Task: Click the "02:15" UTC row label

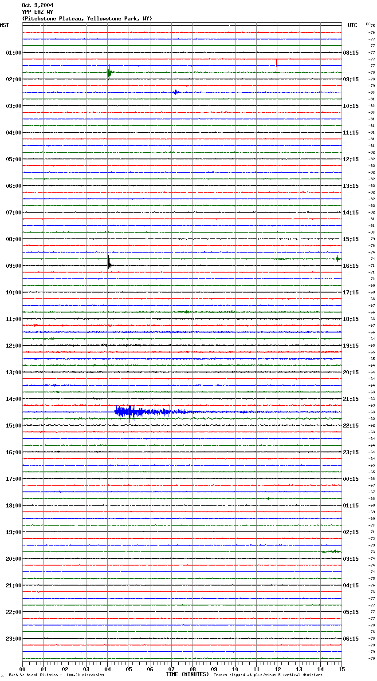Action: tap(351, 532)
